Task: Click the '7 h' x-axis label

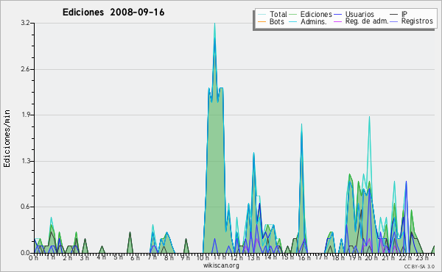Action: (152, 257)
